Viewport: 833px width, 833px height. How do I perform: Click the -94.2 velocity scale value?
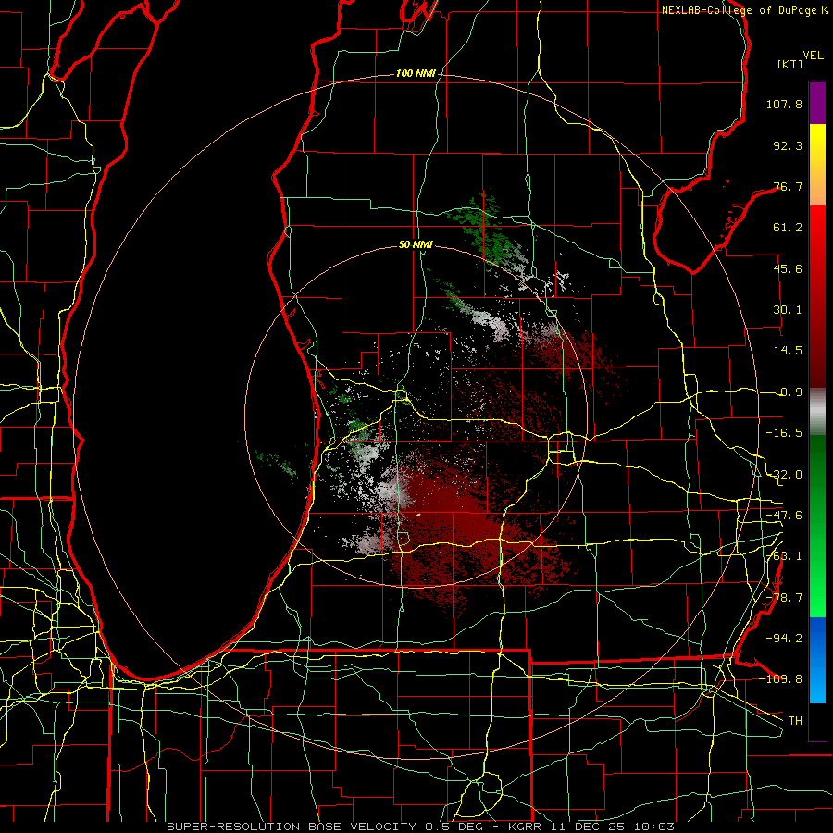tap(784, 638)
